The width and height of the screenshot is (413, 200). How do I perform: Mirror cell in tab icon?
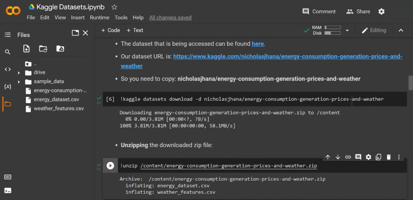pyautogui.click(x=378, y=157)
